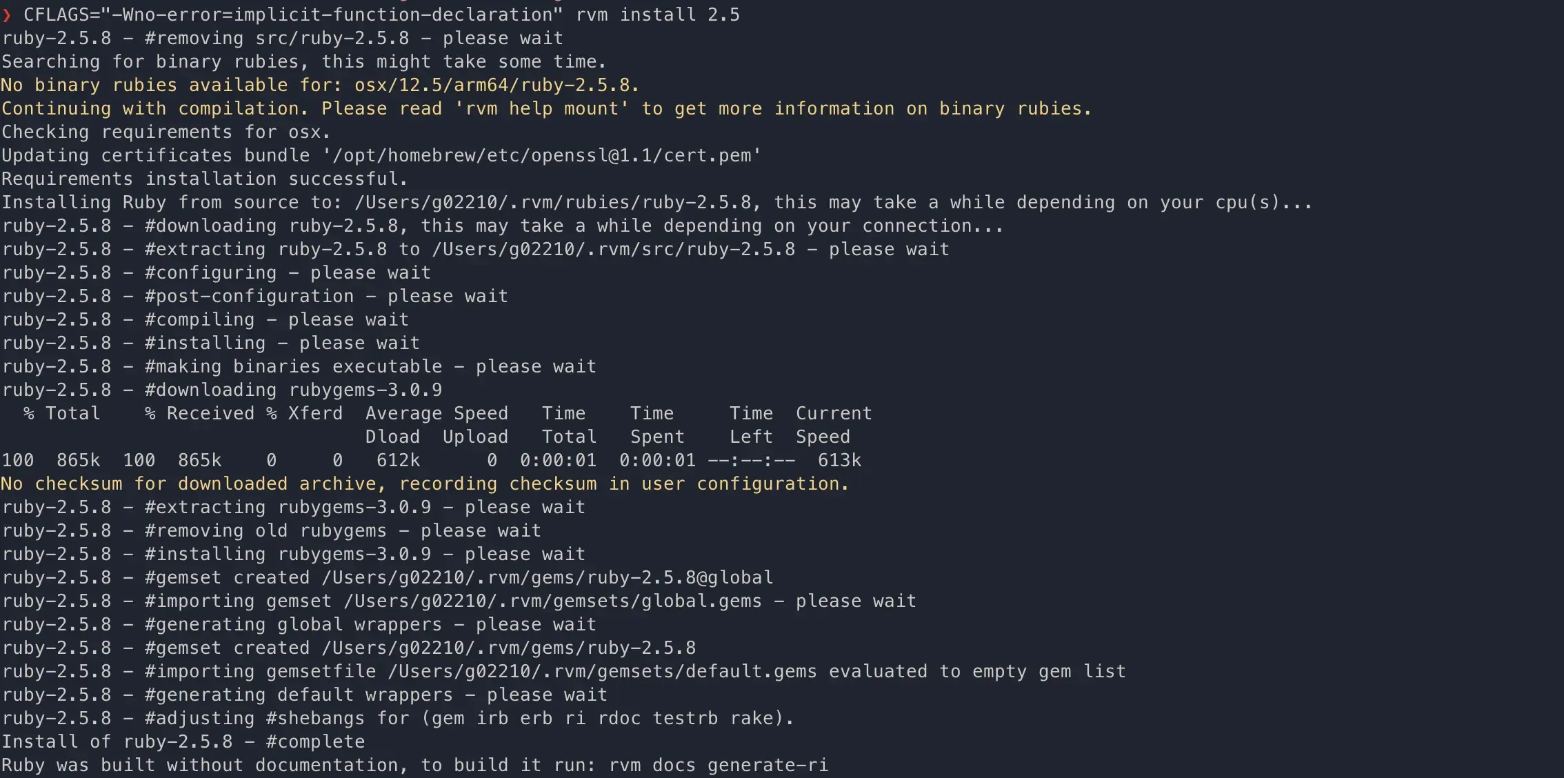Click the 'rvm help mount' quoted command
The image size is (1564, 778).
pos(542,109)
